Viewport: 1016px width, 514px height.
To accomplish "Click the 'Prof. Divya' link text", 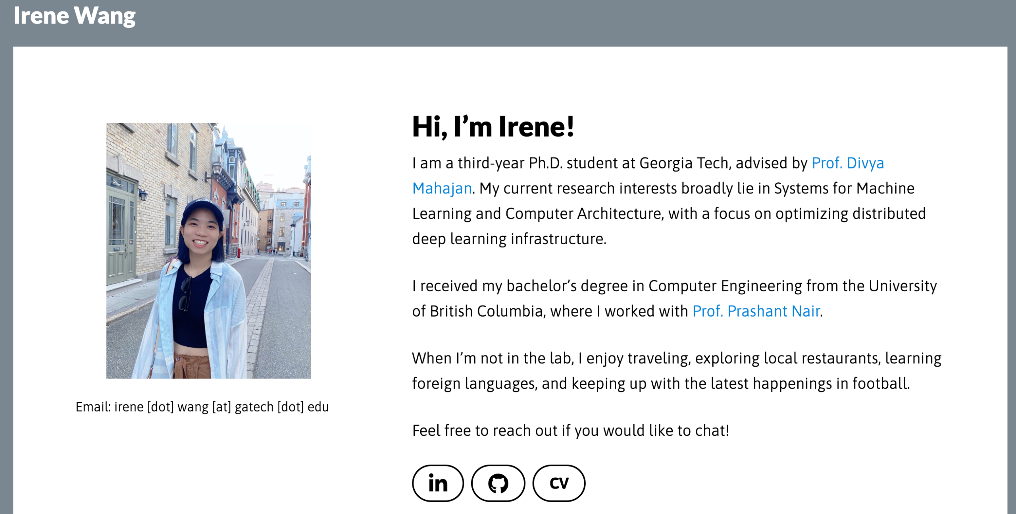I will click(847, 163).
